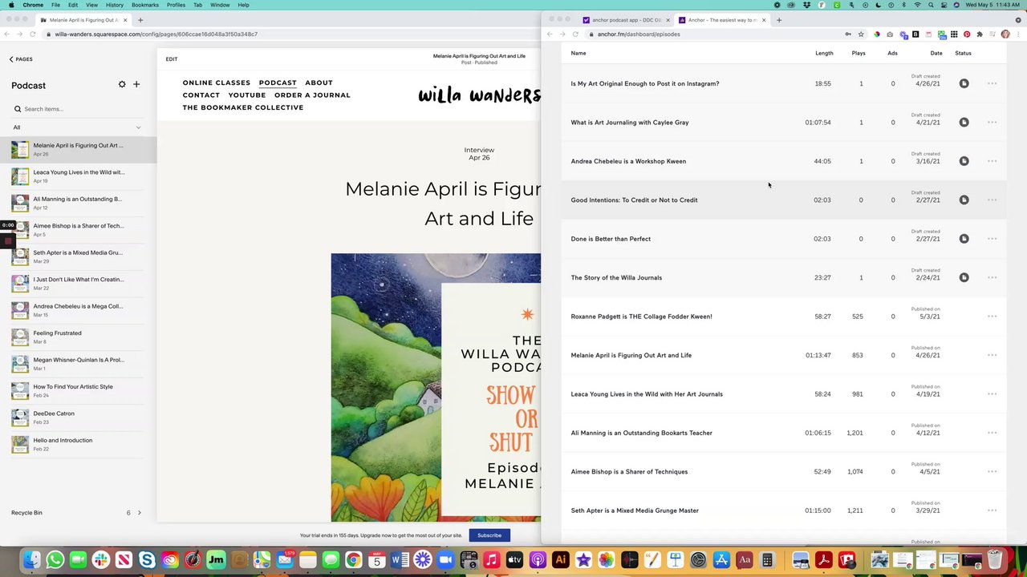Select 'Seth Apter is a Mixed Media Gru...' post
This screenshot has height=577, width=1027.
(x=78, y=256)
